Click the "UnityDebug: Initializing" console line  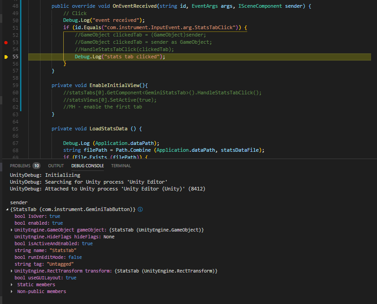tap(45, 175)
